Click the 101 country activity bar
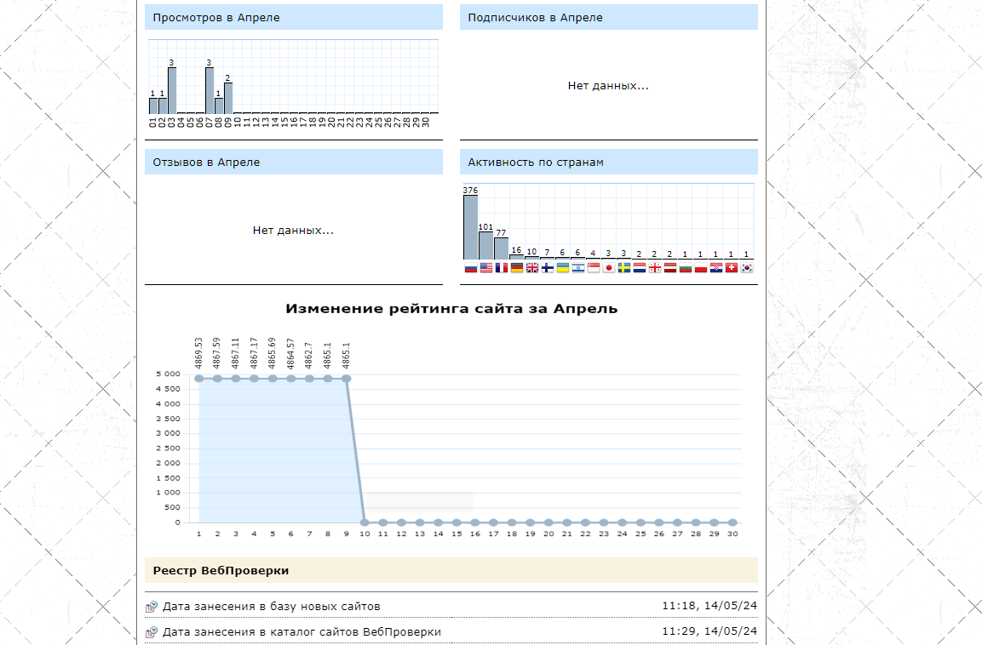Image resolution: width=982 pixels, height=645 pixels. [486, 246]
